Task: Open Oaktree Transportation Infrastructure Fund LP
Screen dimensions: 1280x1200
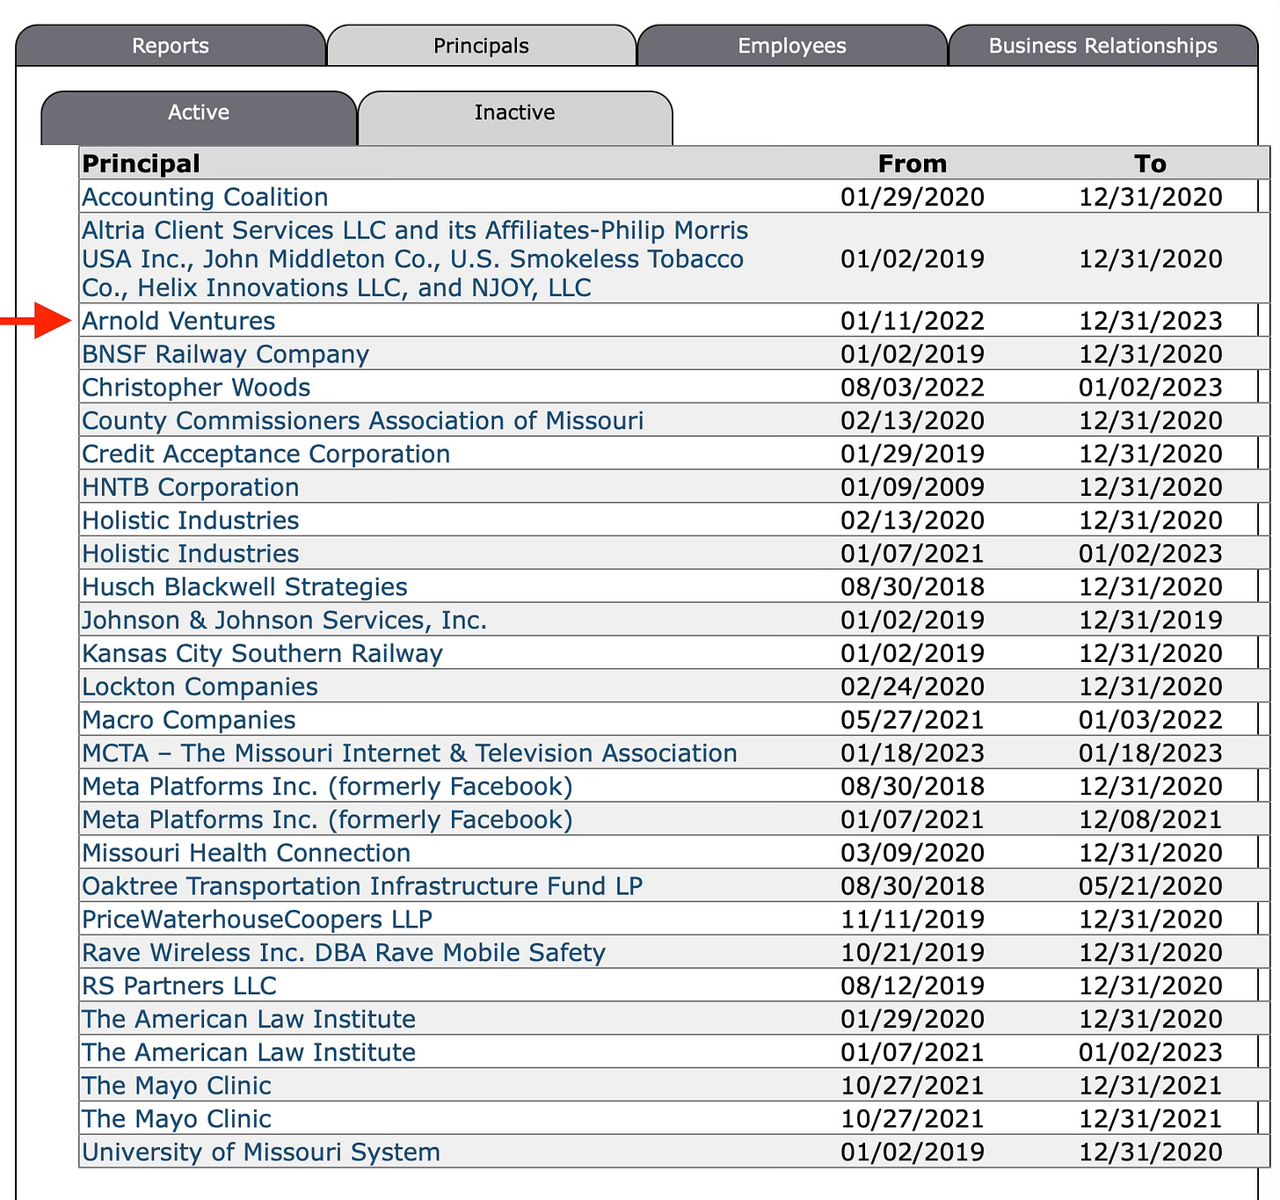Action: pos(362,886)
